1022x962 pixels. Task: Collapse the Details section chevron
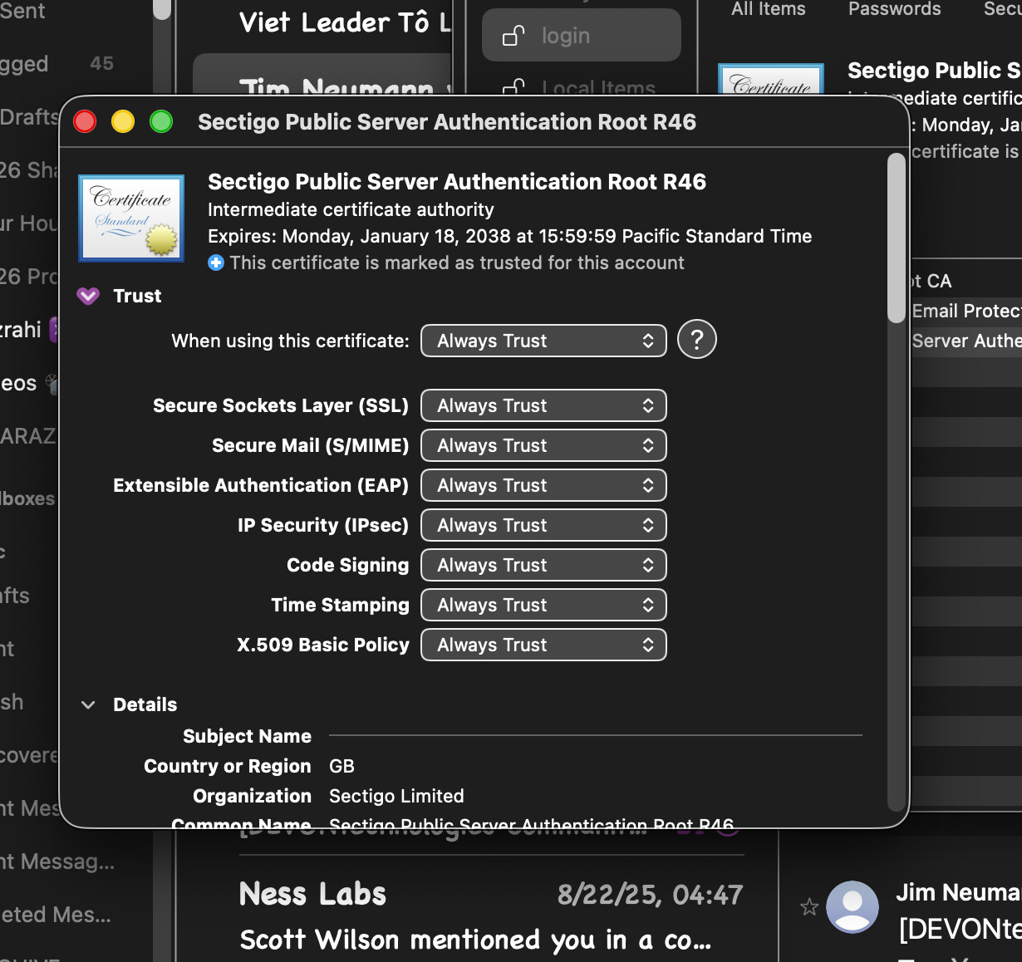[88, 704]
